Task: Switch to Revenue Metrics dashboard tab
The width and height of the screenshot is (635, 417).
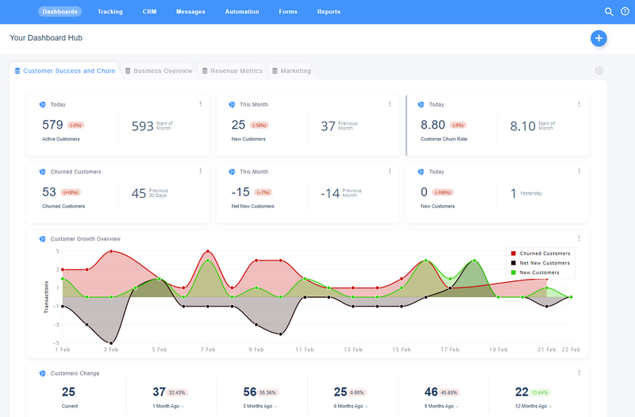Action: [x=233, y=71]
